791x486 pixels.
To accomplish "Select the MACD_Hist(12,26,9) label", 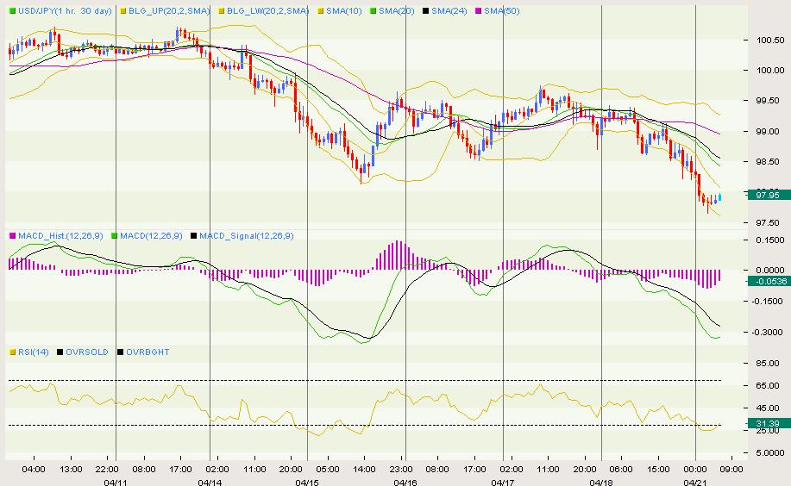I will pos(60,235).
